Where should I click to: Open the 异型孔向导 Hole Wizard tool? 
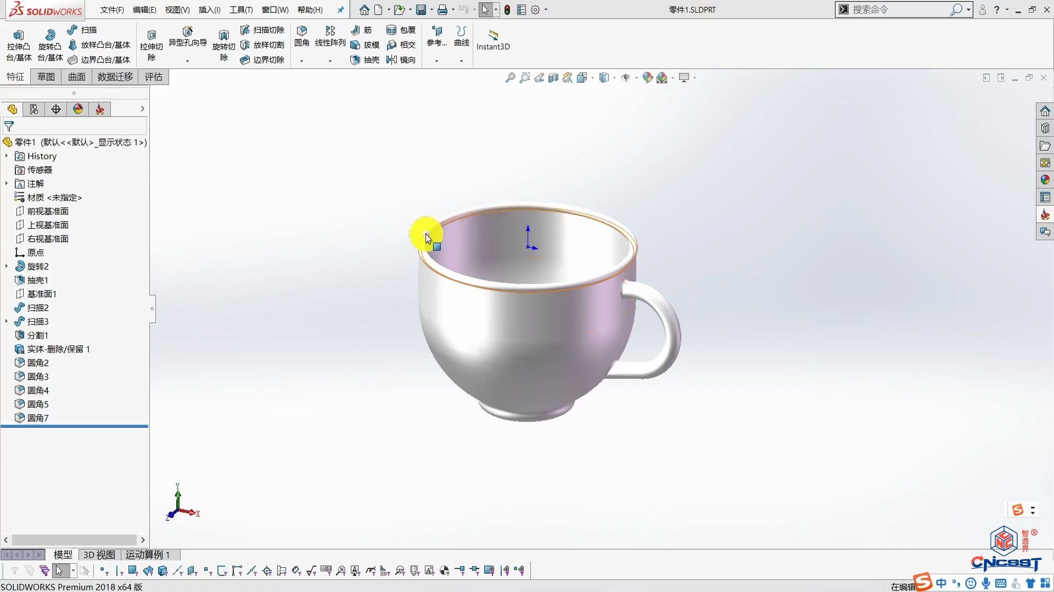[187, 38]
